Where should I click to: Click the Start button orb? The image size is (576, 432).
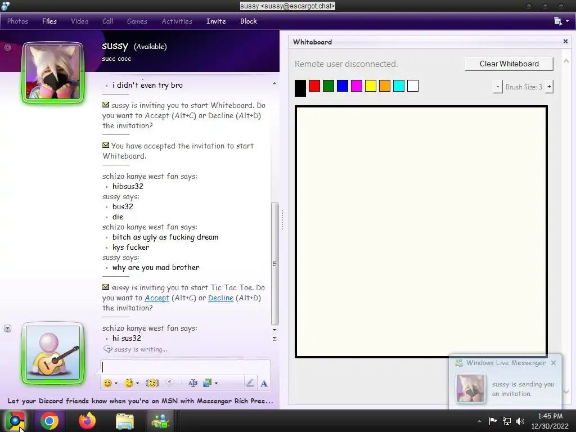click(x=15, y=421)
